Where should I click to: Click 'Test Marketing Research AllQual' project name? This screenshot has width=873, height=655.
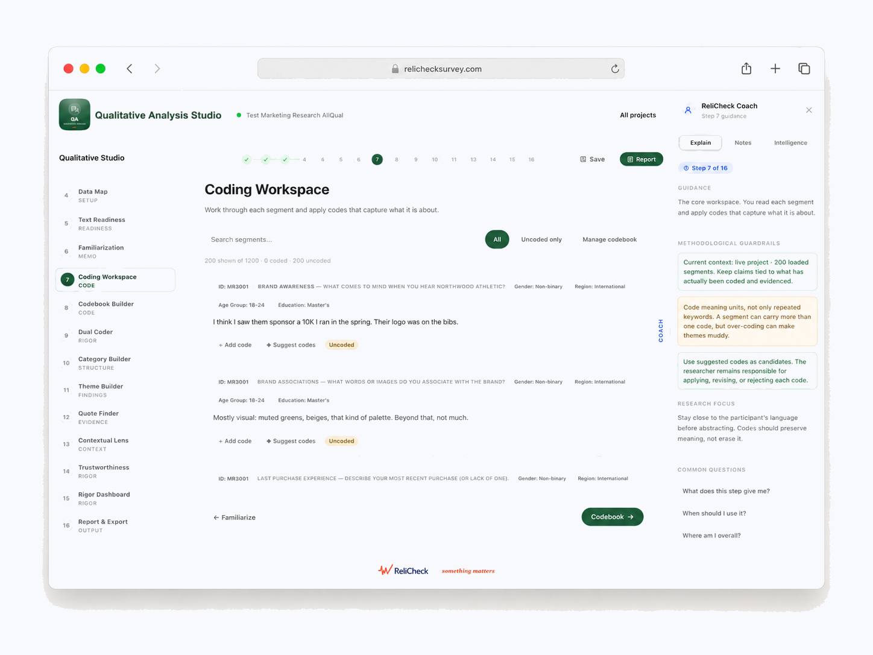point(295,115)
